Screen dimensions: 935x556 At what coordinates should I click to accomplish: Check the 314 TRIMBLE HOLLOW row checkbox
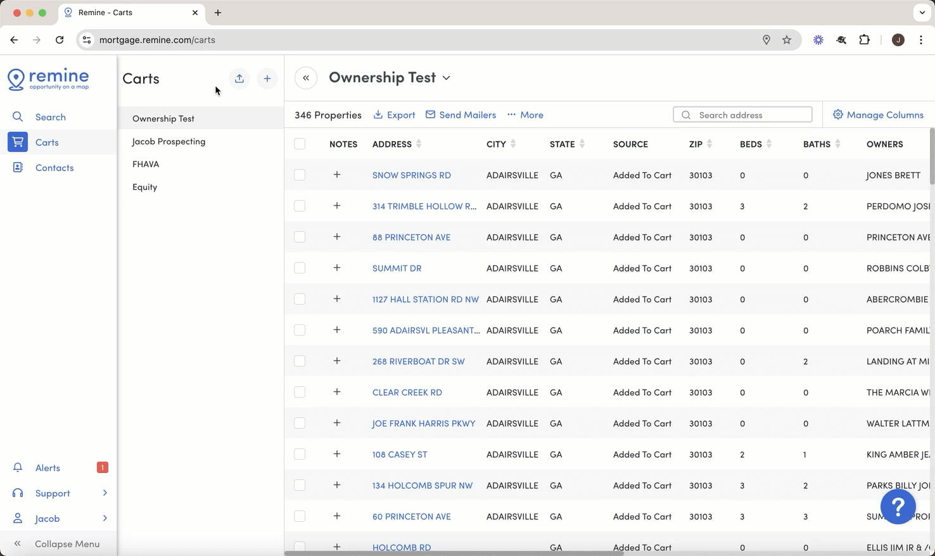pyautogui.click(x=300, y=206)
